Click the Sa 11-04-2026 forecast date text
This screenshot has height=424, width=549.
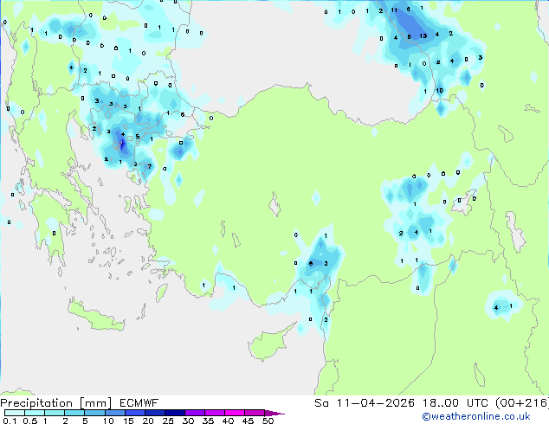pyautogui.click(x=365, y=403)
